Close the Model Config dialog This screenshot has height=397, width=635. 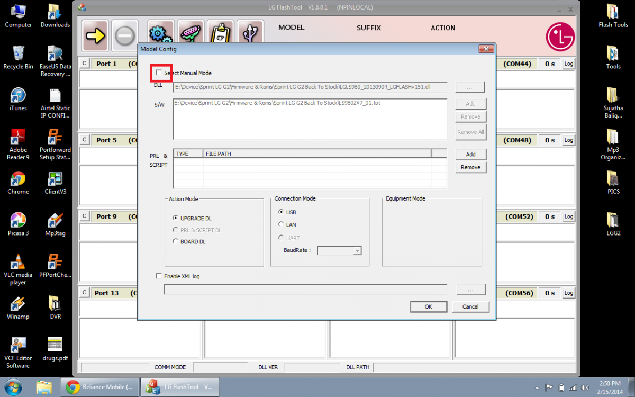click(486, 49)
